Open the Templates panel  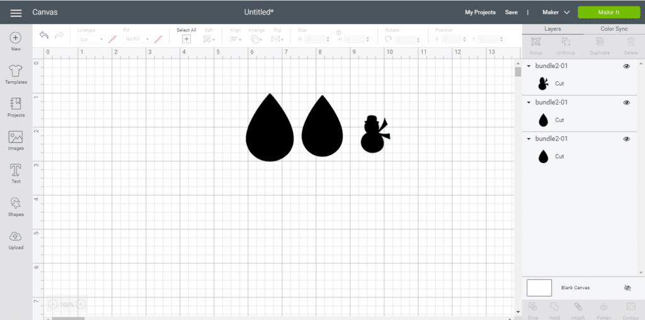tap(16, 73)
